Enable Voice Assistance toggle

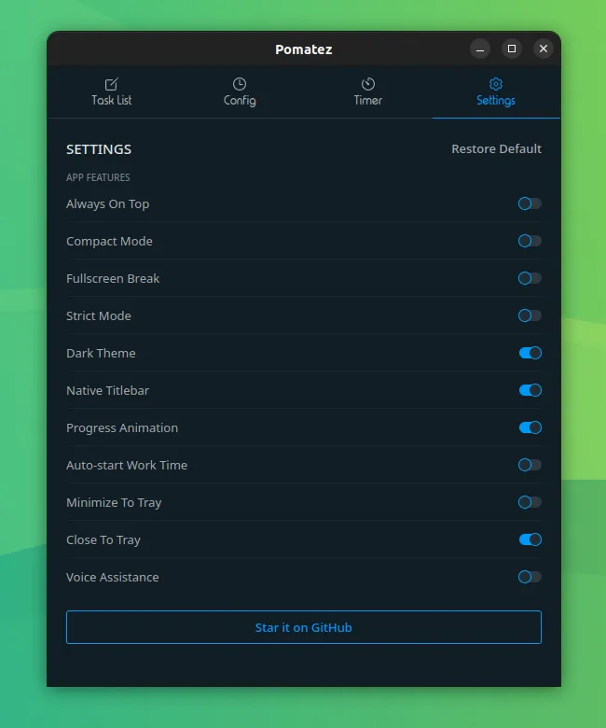pyautogui.click(x=530, y=577)
